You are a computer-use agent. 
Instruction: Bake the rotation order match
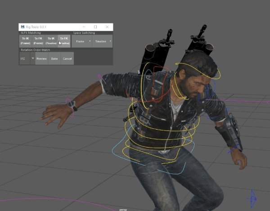click(x=54, y=58)
